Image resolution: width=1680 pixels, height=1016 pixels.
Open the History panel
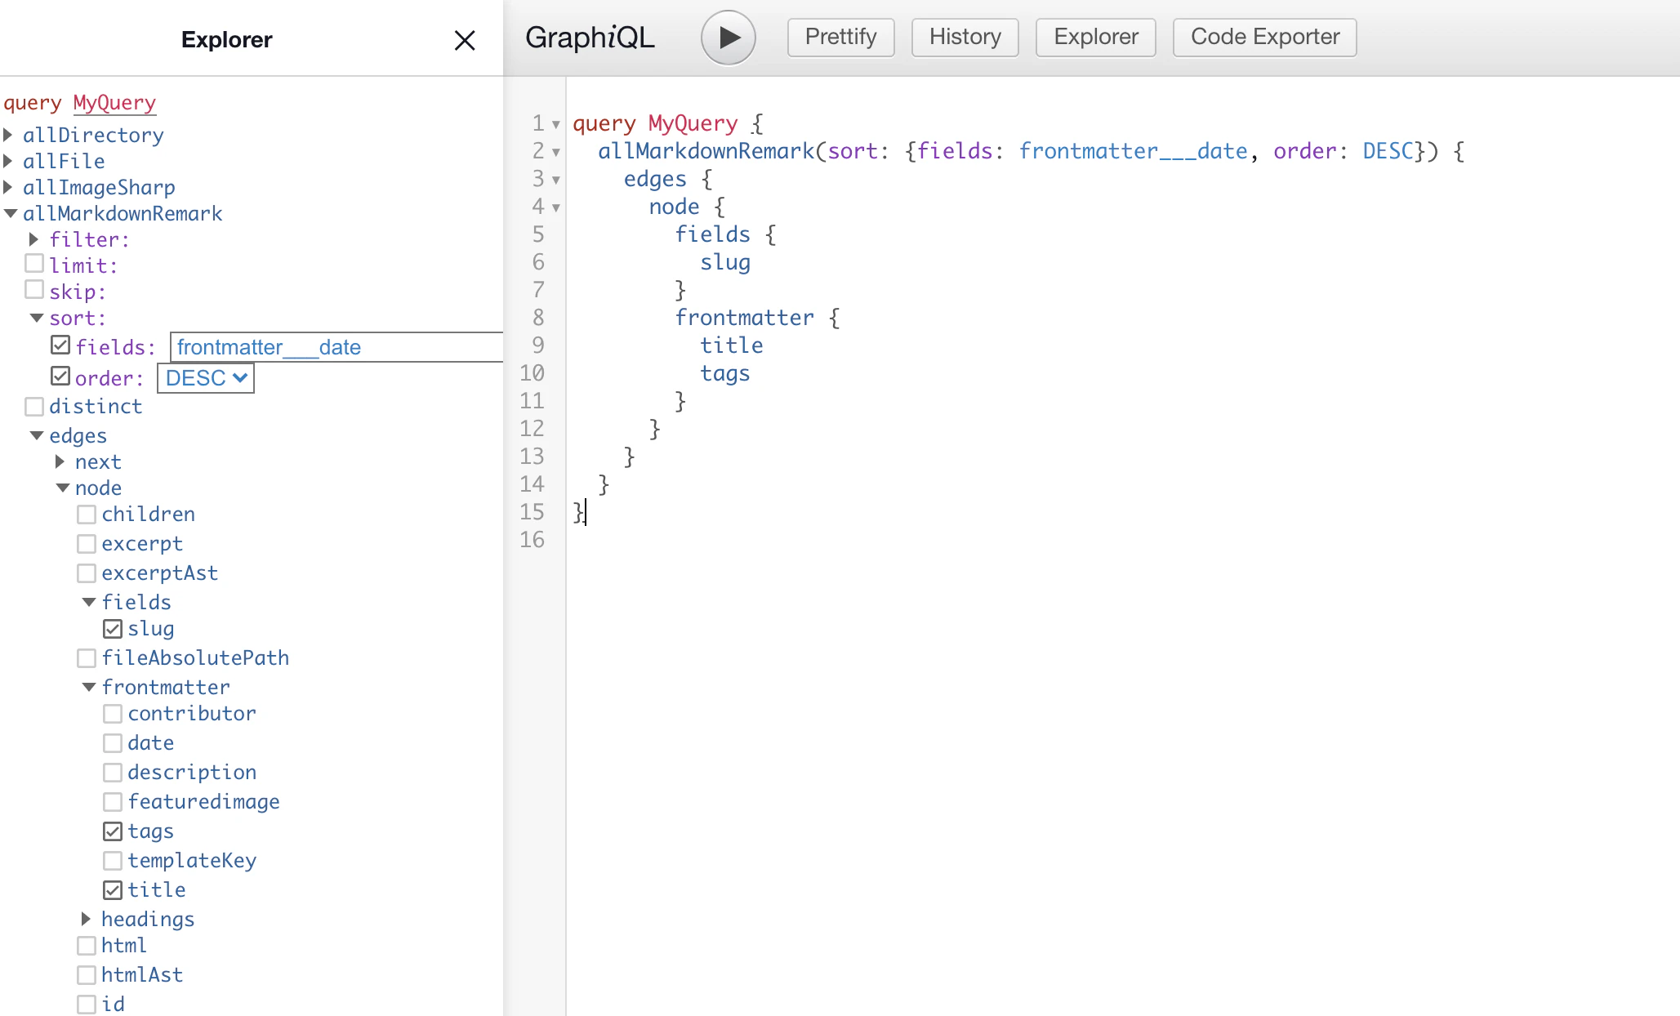coord(965,38)
